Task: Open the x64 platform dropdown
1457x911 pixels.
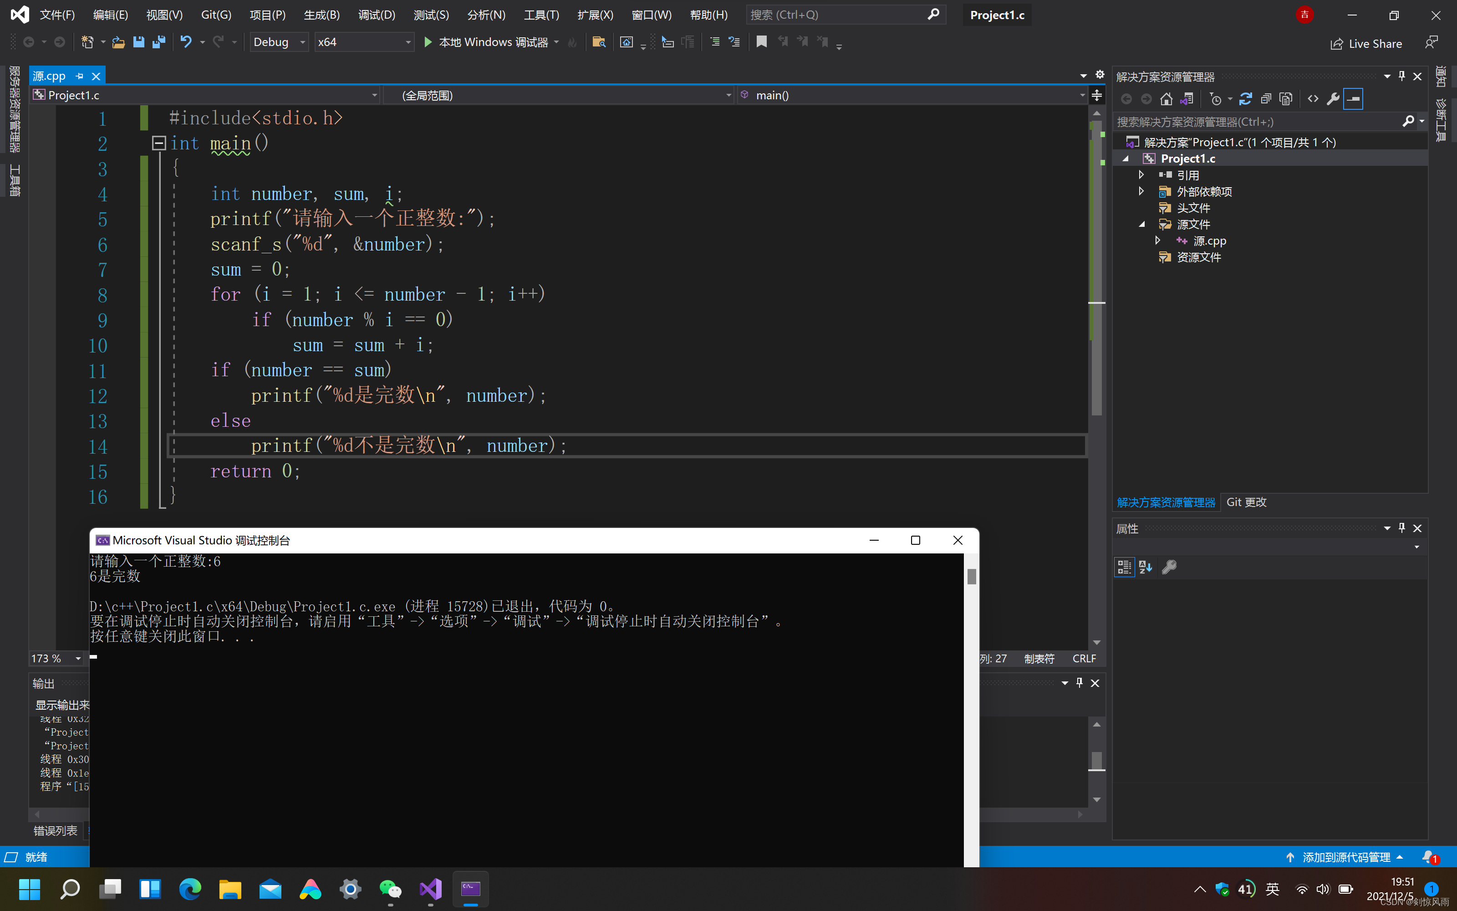Action: point(364,42)
